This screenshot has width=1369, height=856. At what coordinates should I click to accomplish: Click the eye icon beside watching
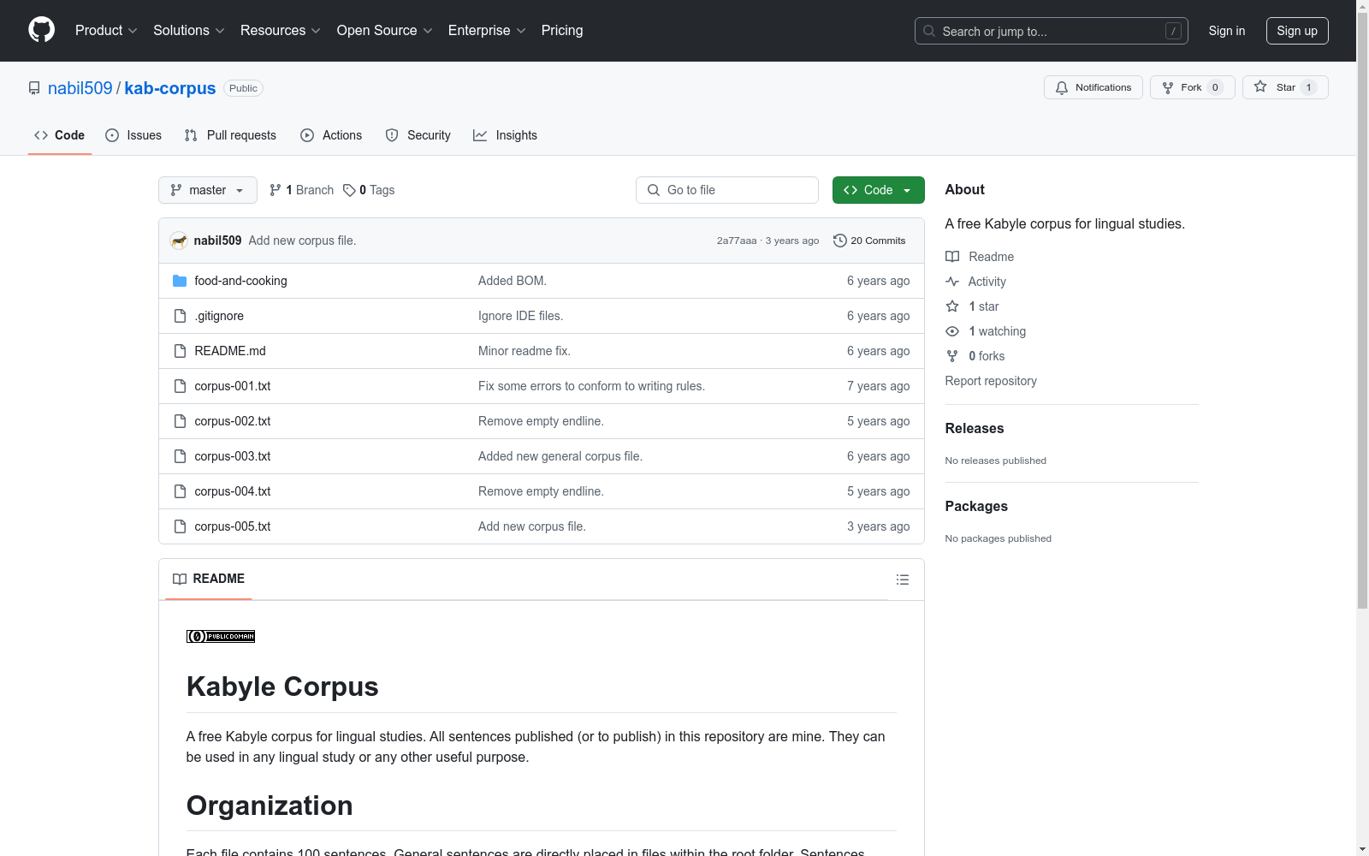click(x=952, y=331)
